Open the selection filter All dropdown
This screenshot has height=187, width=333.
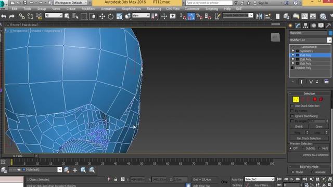click(x=54, y=16)
